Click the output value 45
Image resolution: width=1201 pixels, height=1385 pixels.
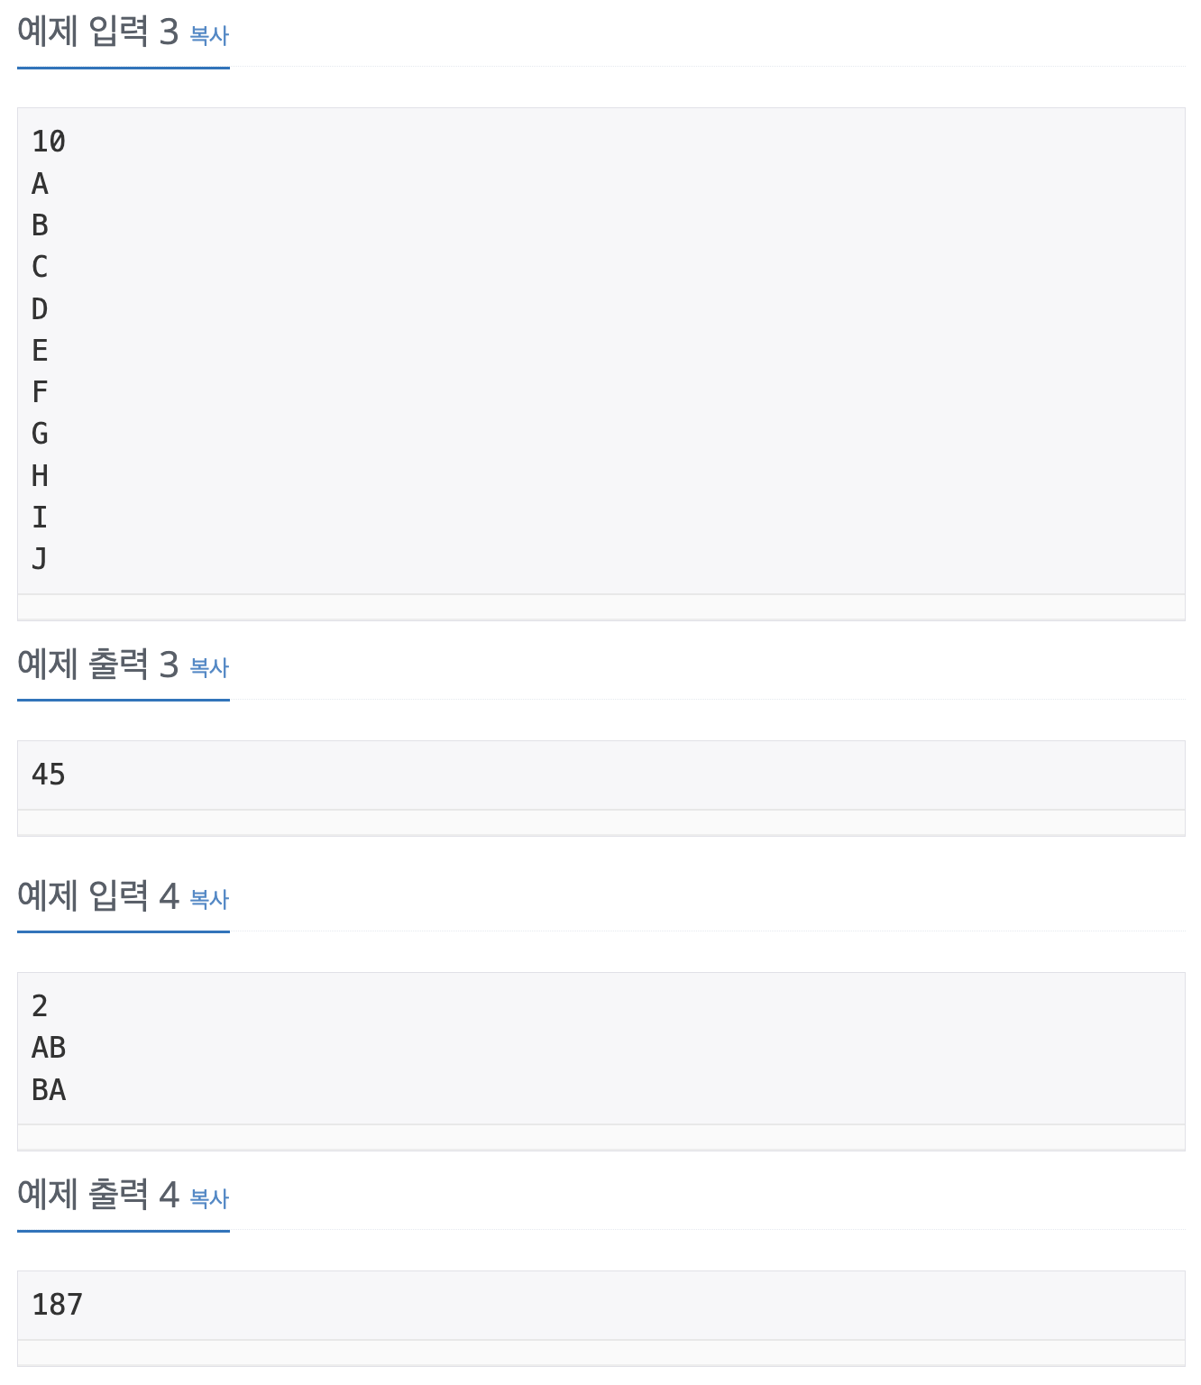(x=49, y=775)
